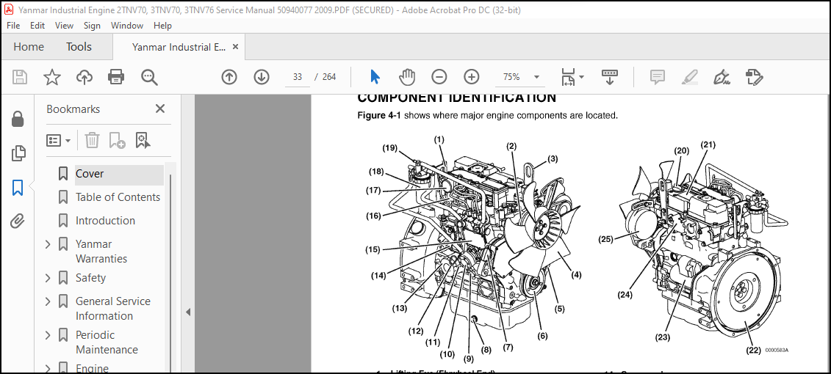Close the Bookmarks panel

(159, 109)
